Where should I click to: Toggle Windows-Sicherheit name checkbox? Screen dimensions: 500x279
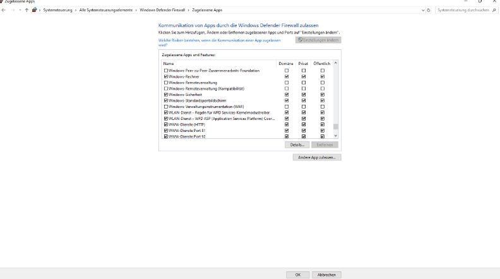tap(166, 95)
